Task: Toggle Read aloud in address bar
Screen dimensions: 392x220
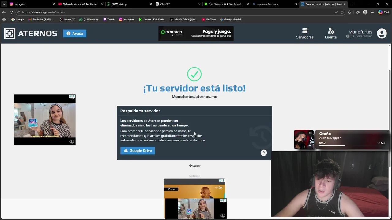Action: [x=336, y=12]
